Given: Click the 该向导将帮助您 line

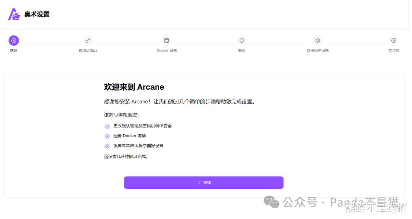Looking at the screenshot, I should click(121, 115).
